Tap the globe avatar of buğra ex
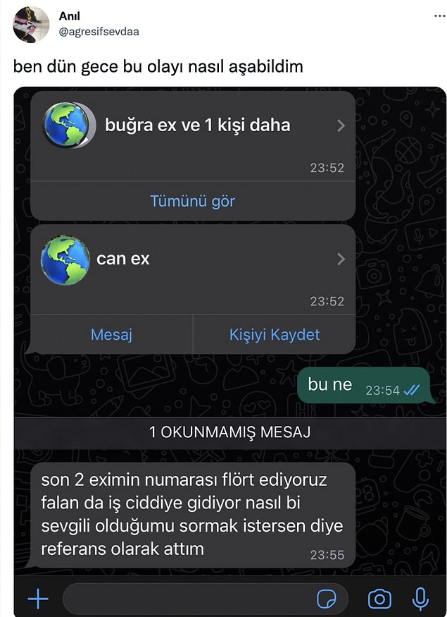The width and height of the screenshot is (447, 617). coord(69,125)
